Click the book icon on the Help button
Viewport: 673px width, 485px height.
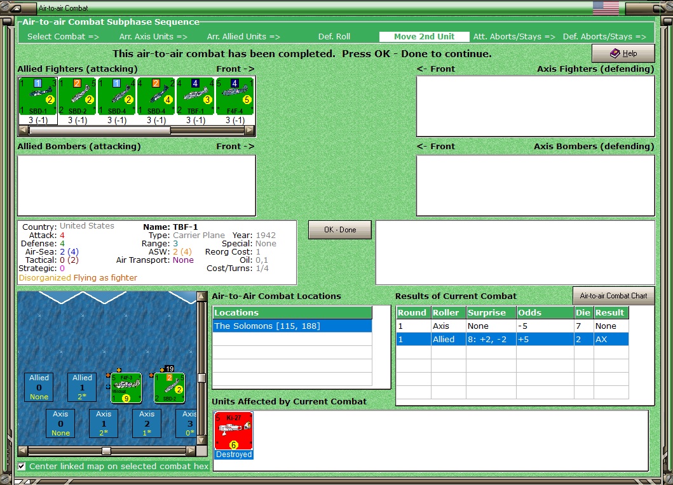(x=615, y=53)
